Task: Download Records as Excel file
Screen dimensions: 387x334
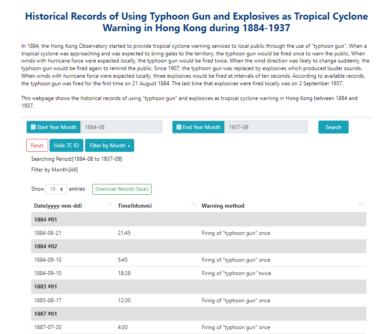Action: click(122, 189)
